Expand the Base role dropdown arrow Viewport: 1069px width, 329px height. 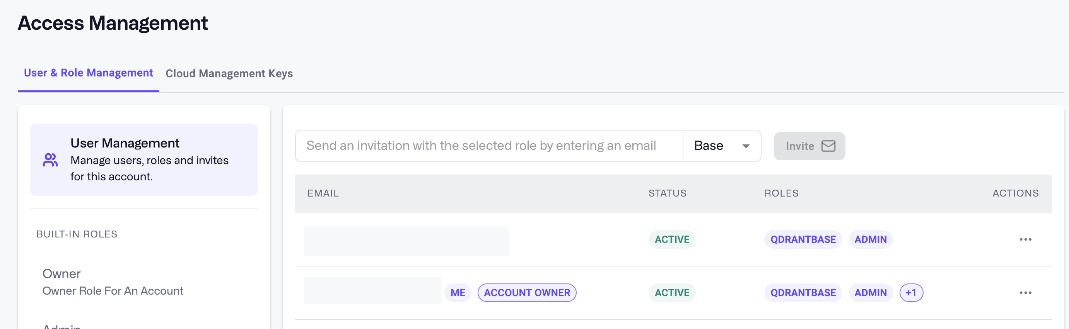[x=746, y=146]
